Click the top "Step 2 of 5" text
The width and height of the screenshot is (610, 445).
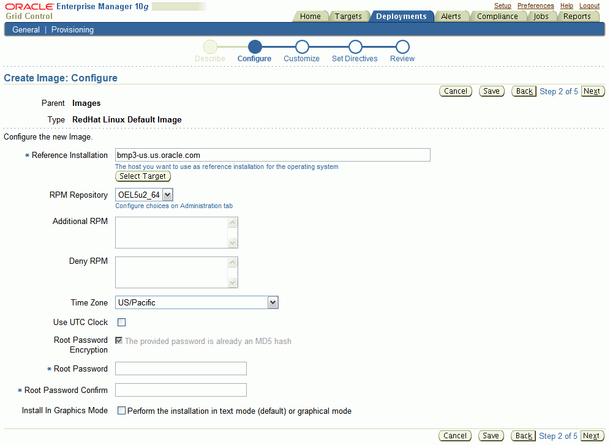point(559,91)
